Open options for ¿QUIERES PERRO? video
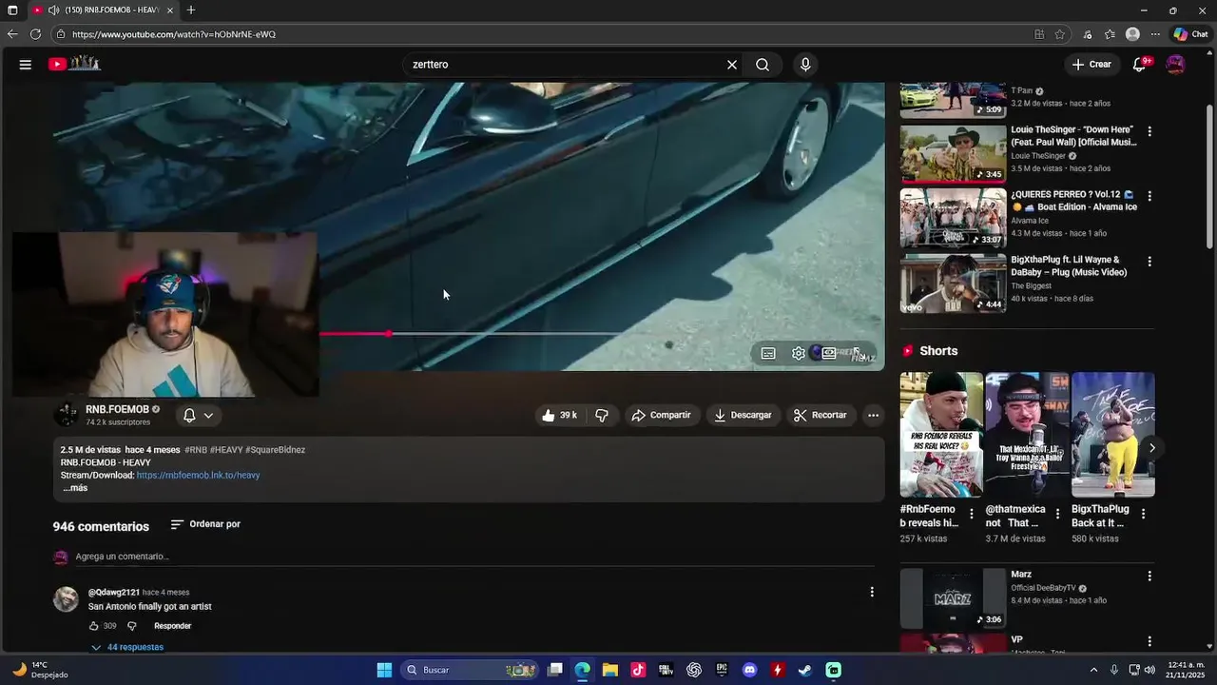Viewport: 1217px width, 685px height. 1149,196
